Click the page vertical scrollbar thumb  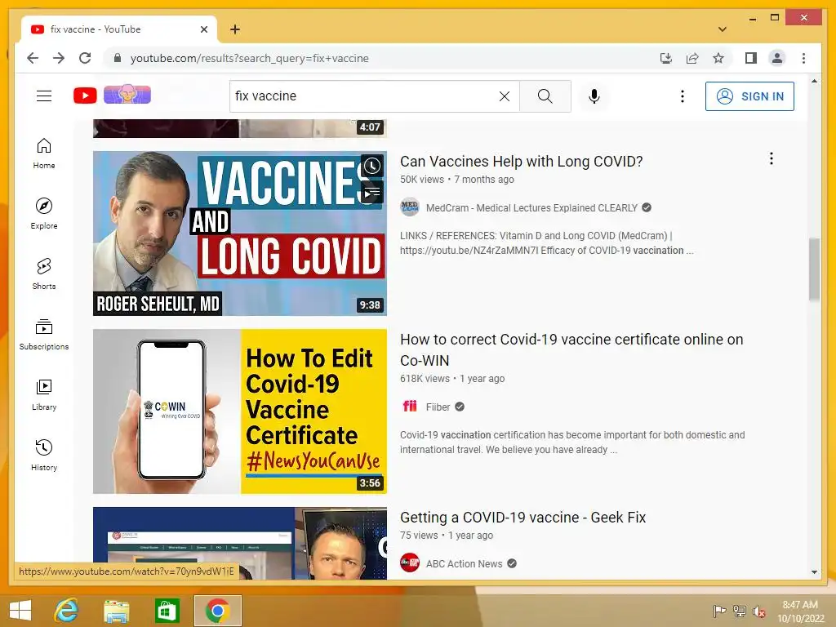[814, 269]
